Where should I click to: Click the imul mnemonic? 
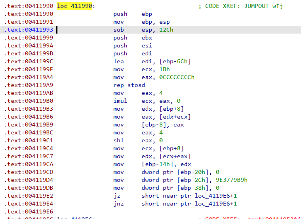coord(120,101)
